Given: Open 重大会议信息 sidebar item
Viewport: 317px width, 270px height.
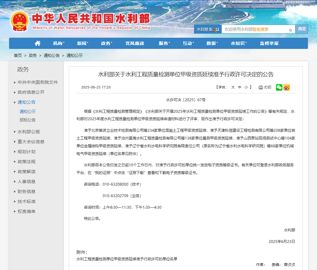Looking at the screenshot, I should [x=31, y=142].
